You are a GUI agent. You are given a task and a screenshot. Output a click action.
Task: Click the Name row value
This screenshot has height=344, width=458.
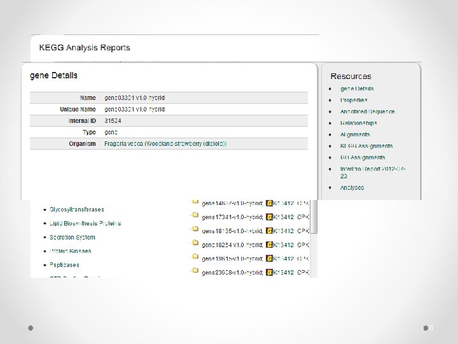(x=135, y=97)
